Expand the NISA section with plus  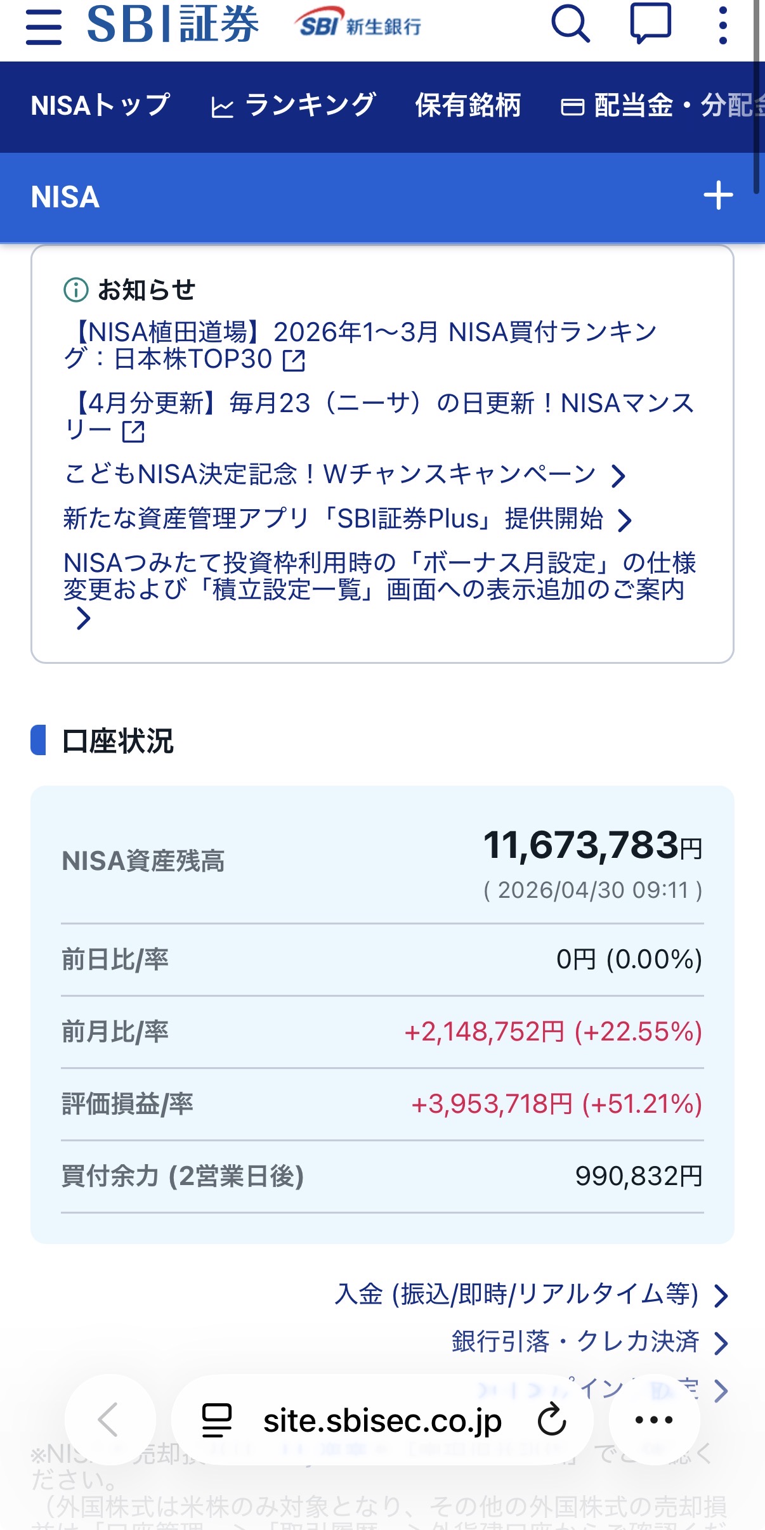tap(718, 196)
